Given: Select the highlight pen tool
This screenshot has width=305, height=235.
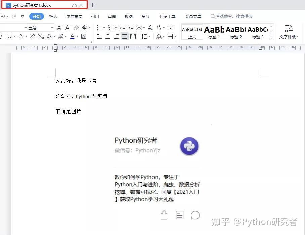Looking at the screenshot, I should coord(61,36).
